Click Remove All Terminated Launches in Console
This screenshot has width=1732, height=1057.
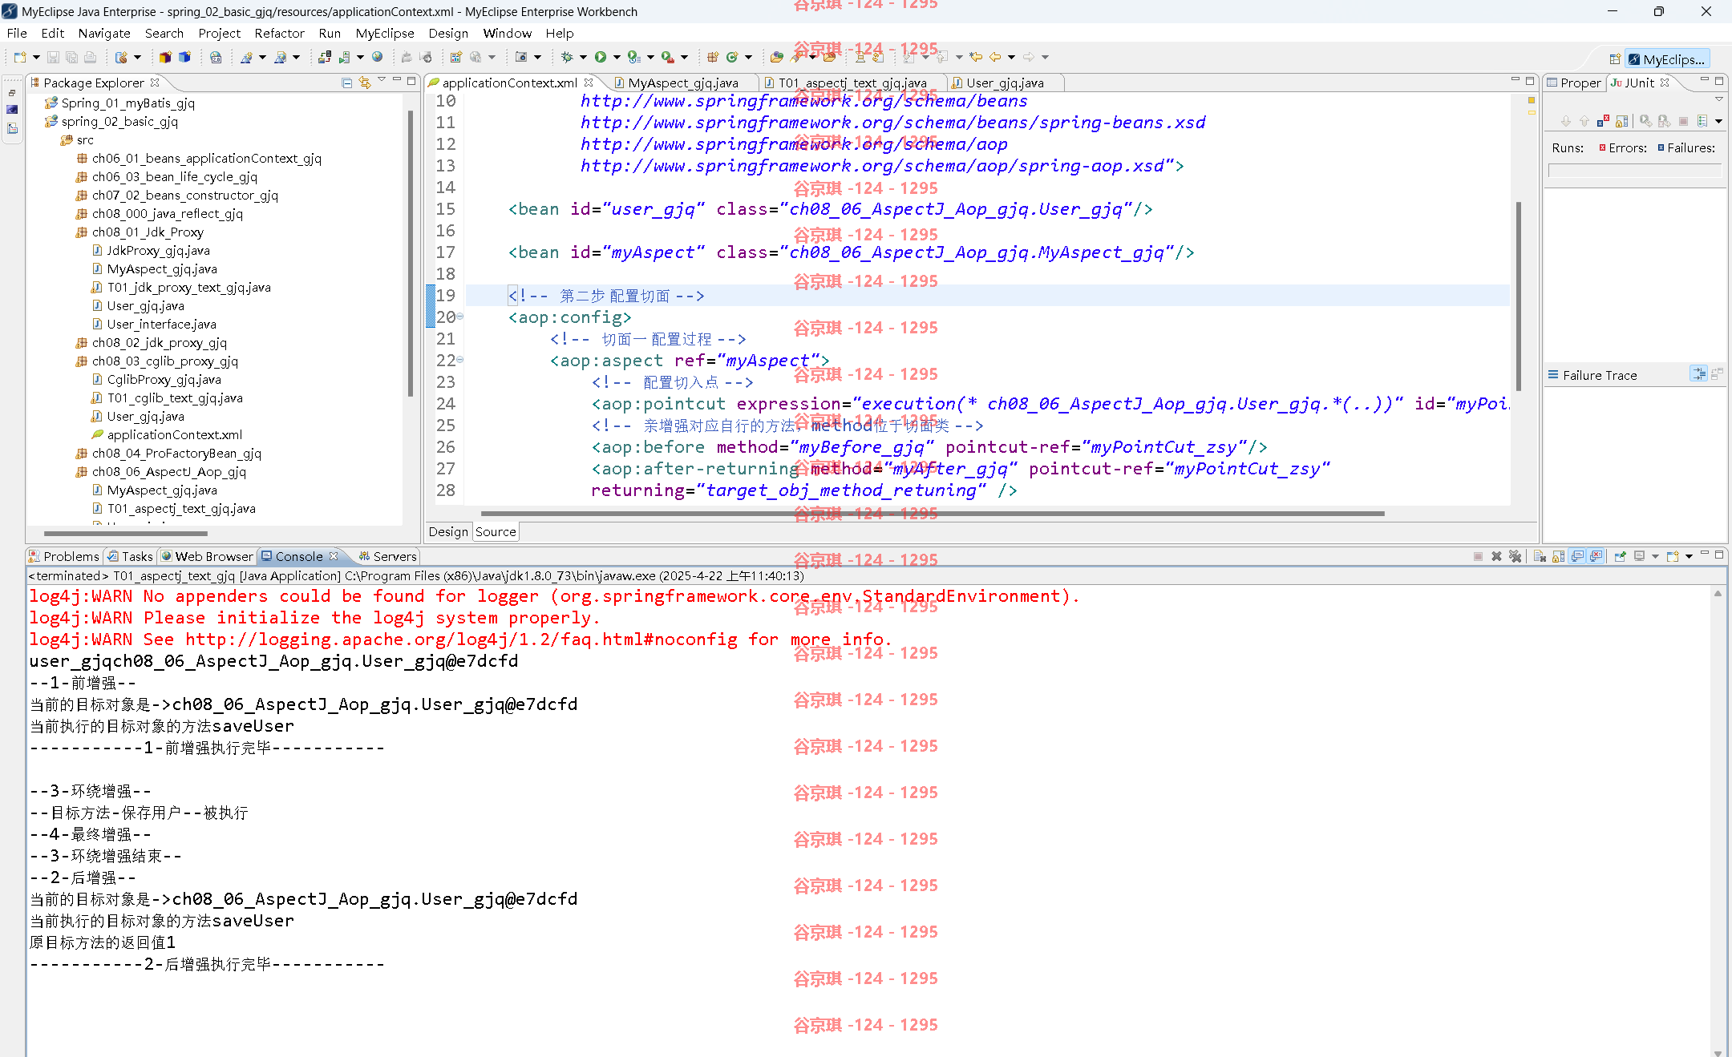pyautogui.click(x=1515, y=556)
